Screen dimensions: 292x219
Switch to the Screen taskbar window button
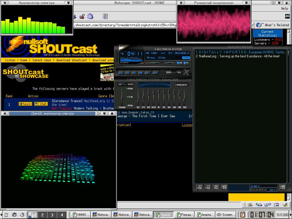tap(226, 215)
